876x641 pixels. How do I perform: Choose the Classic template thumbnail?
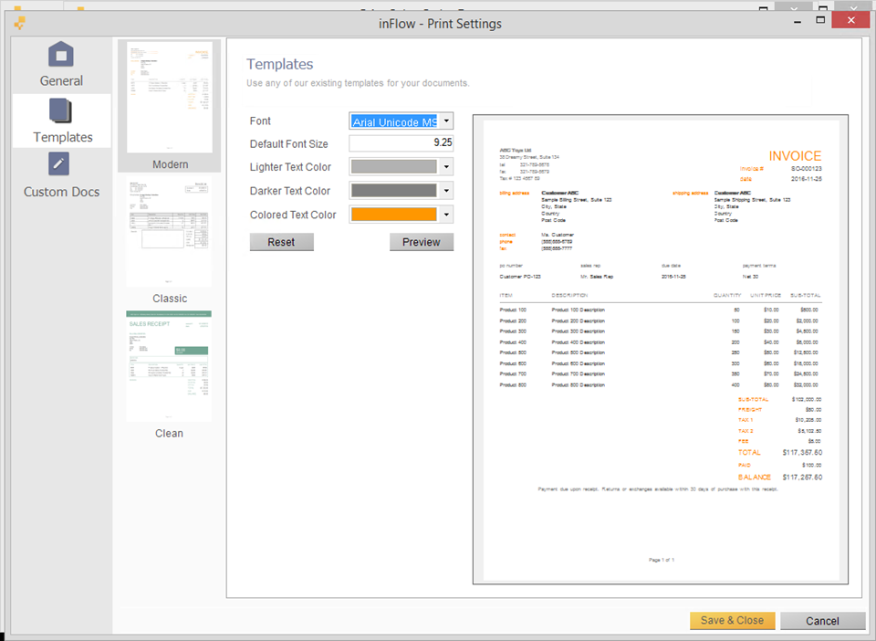coord(169,232)
